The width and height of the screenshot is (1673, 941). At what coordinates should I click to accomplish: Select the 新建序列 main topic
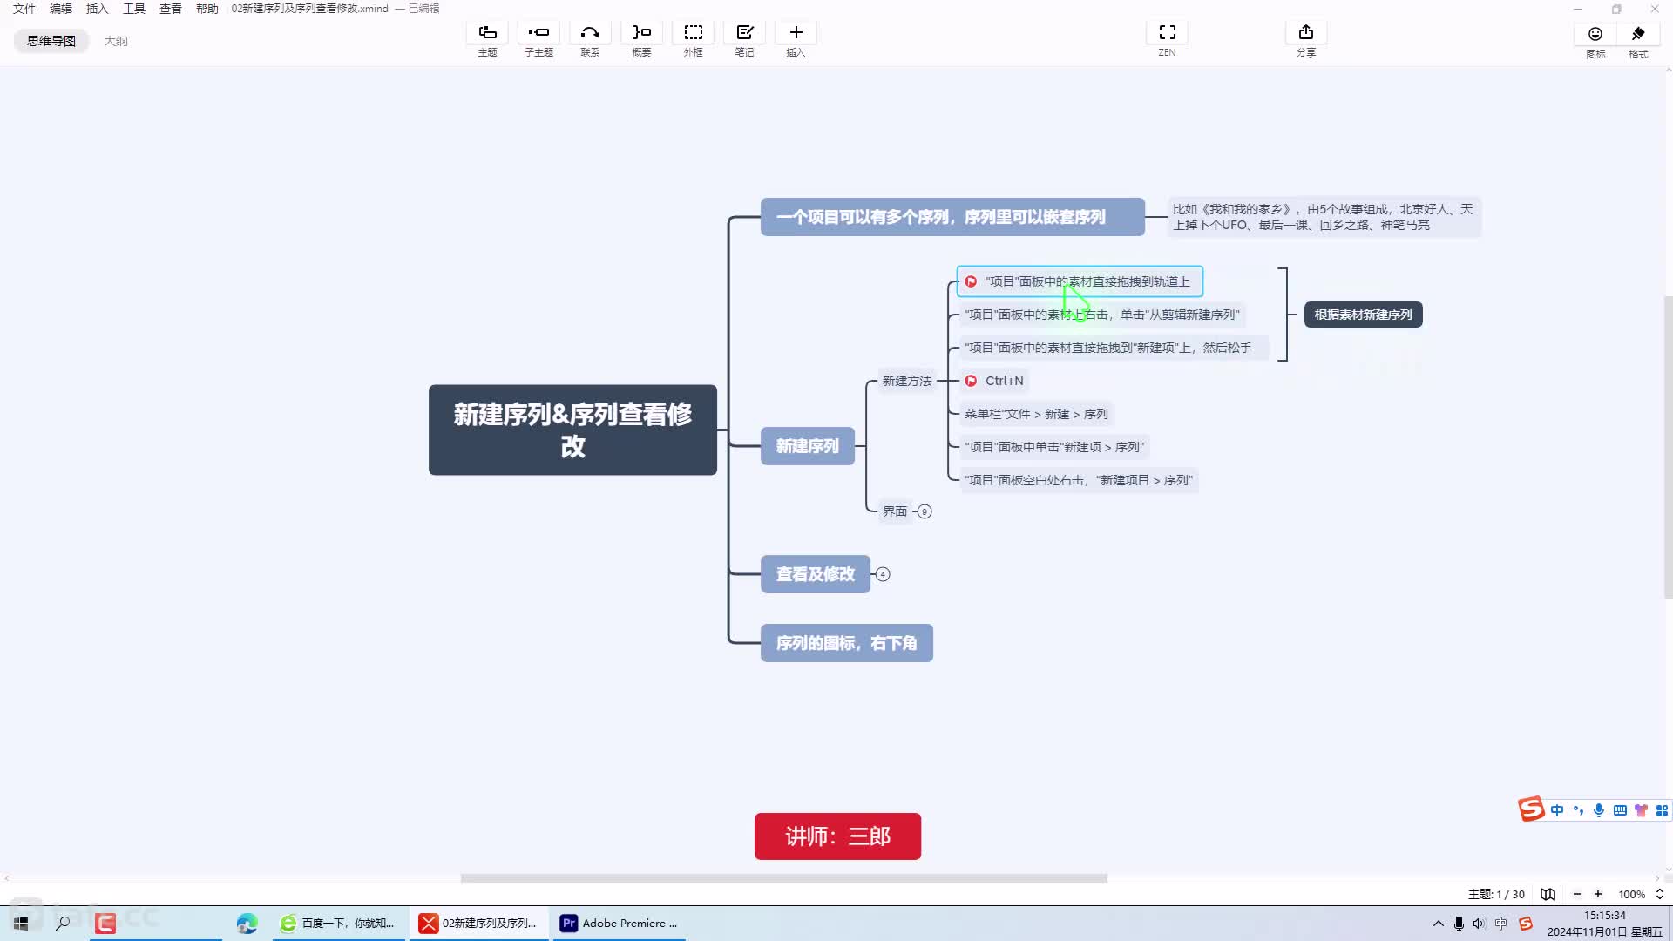pos(807,446)
